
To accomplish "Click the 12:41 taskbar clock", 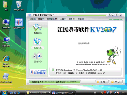I will 122,93.
